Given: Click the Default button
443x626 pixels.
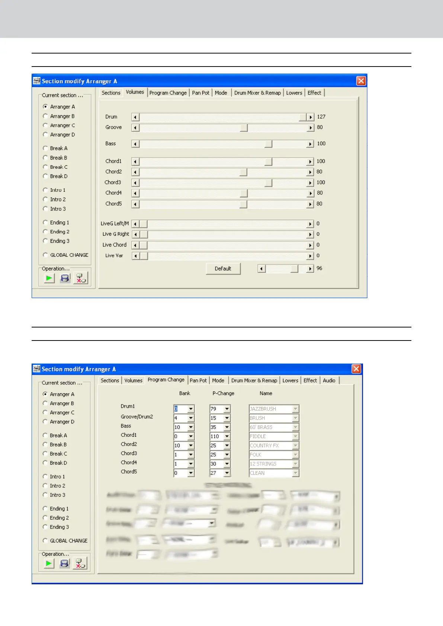Looking at the screenshot, I should pyautogui.click(x=223, y=269).
